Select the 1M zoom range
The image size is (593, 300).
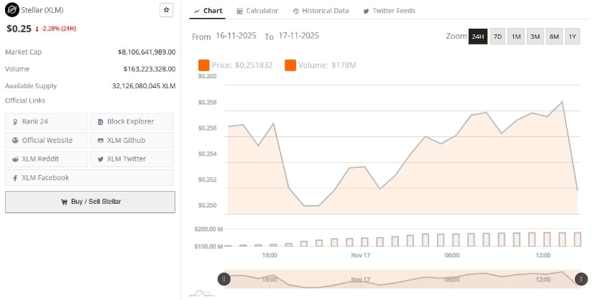click(x=516, y=37)
